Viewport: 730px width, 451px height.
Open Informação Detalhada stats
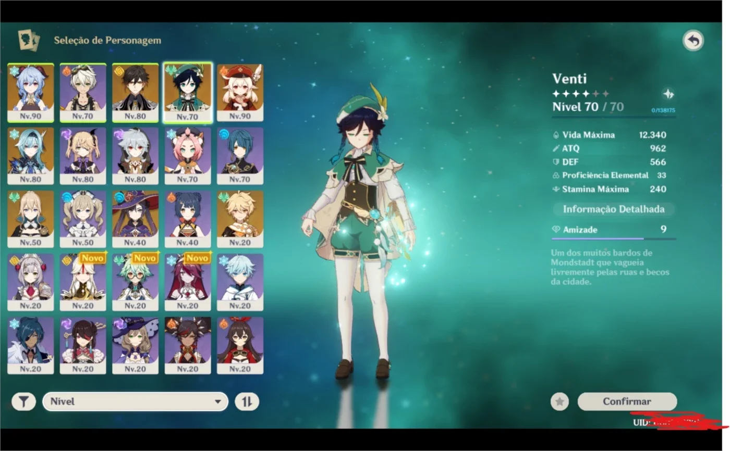coord(614,209)
